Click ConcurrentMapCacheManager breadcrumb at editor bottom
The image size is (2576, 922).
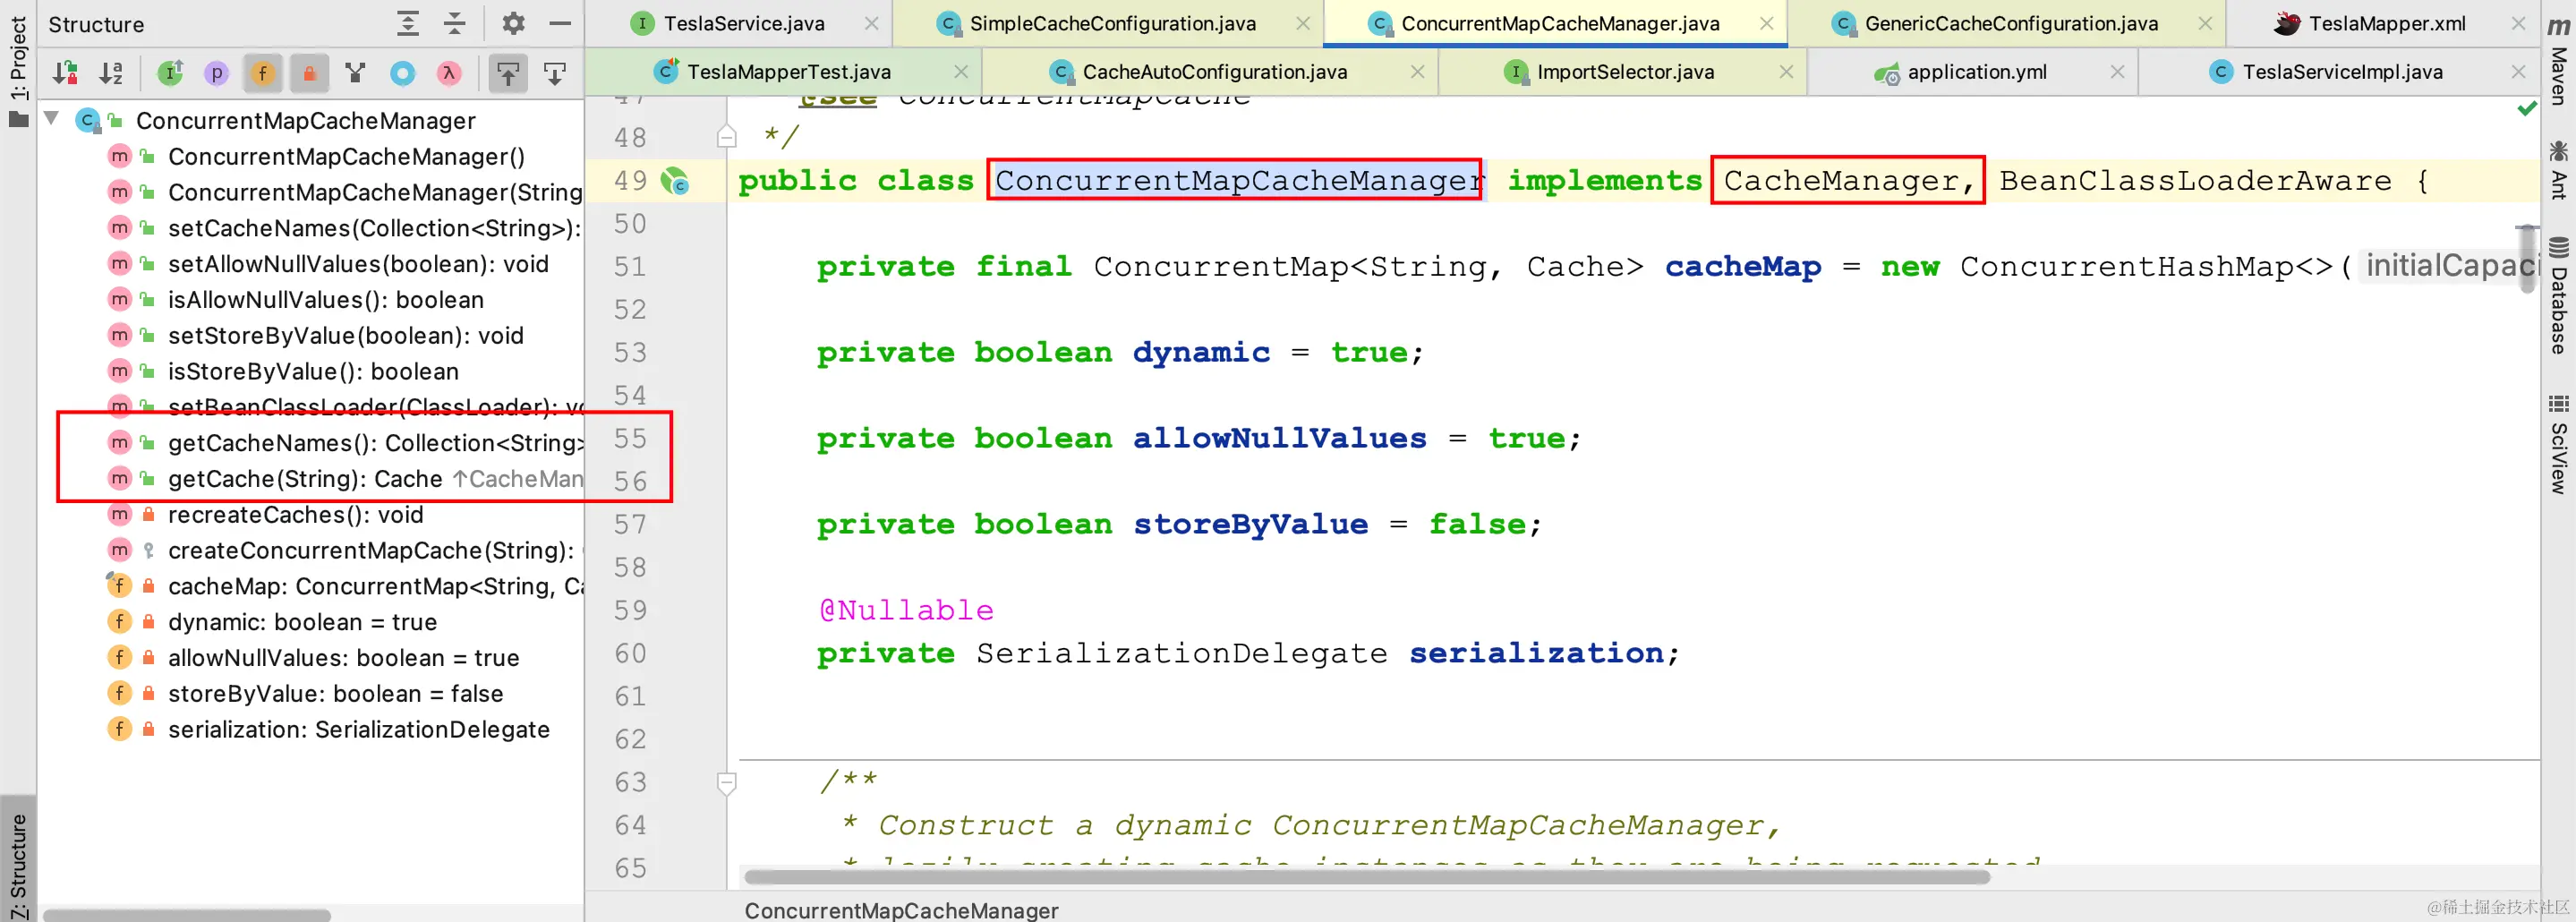point(901,910)
